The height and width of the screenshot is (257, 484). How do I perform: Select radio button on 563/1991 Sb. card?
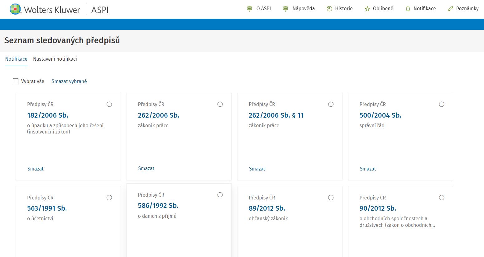pos(109,198)
